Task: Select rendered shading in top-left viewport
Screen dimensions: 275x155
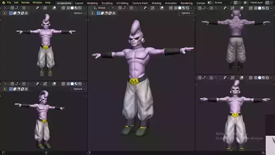Action: point(80,8)
